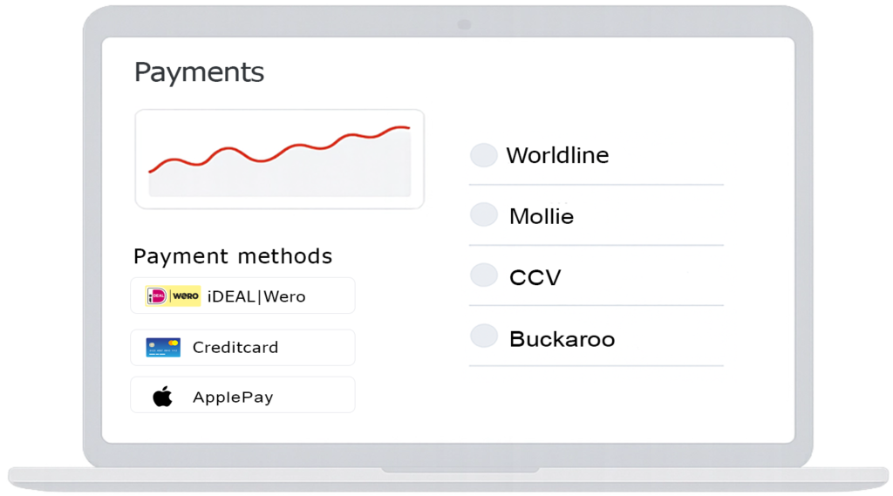Choose the Creditcard payment method label
Screen dimensions: 893x496
point(235,347)
